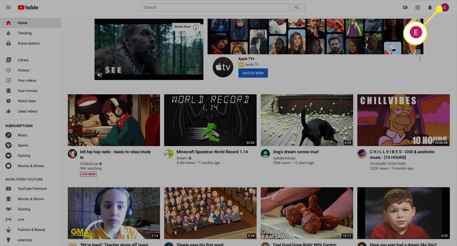Open Subscriptions from the sidebar
Viewport: 457px width, 246px height.
point(31,43)
